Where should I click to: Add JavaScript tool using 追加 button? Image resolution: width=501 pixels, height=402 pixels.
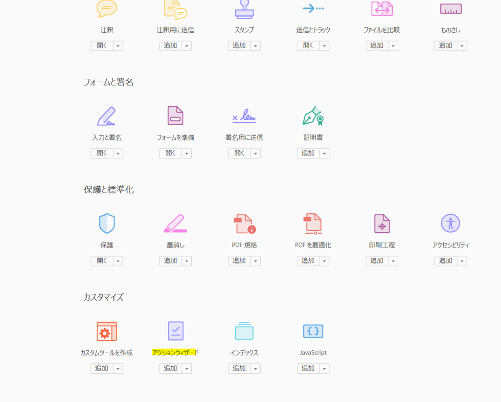(308, 368)
